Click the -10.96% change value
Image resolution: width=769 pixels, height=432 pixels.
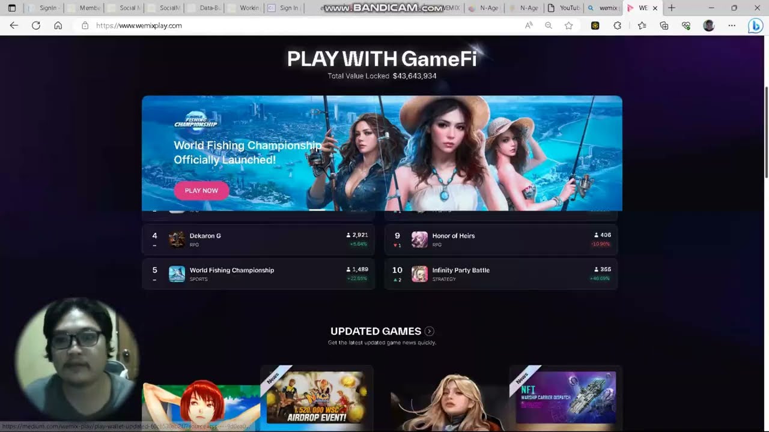click(602, 244)
